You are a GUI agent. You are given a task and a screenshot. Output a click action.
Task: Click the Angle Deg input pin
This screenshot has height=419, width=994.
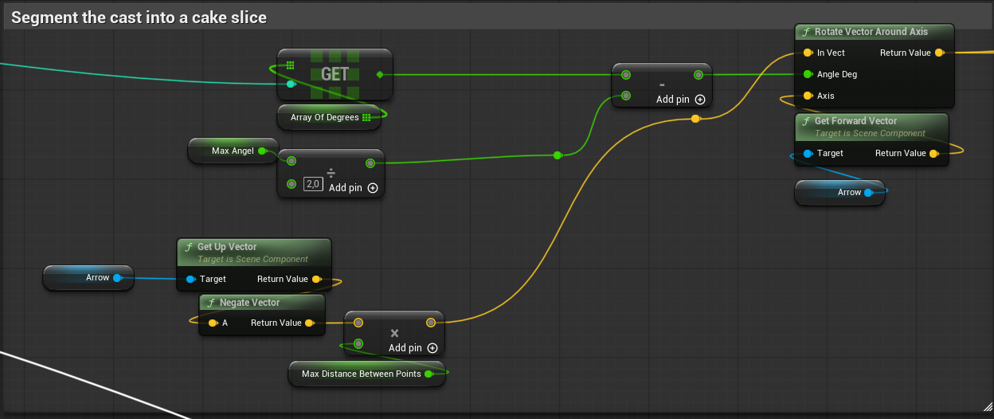(808, 75)
